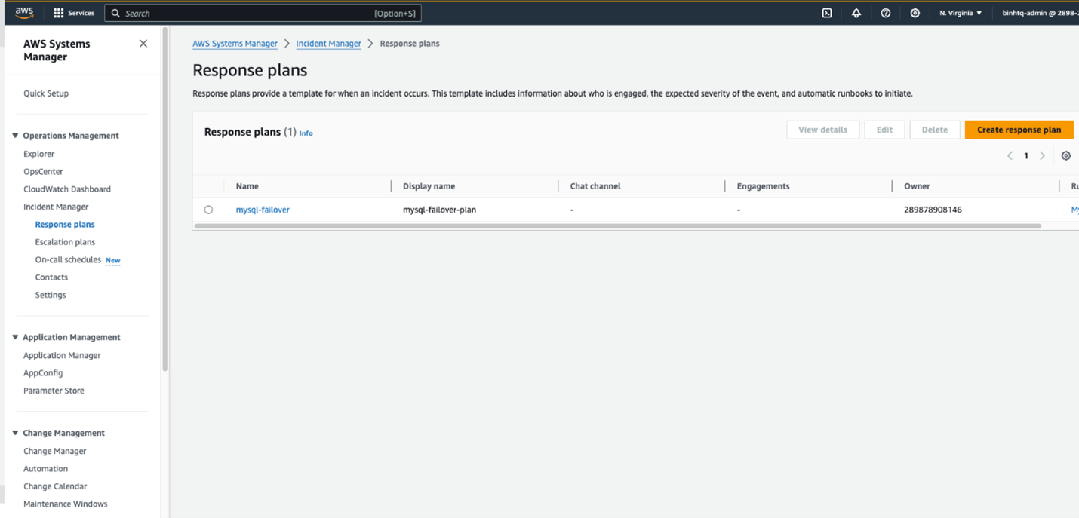Open the Services grid menu
This screenshot has width=1079, height=518.
click(74, 13)
